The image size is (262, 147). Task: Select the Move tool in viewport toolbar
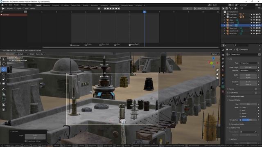[4, 69]
